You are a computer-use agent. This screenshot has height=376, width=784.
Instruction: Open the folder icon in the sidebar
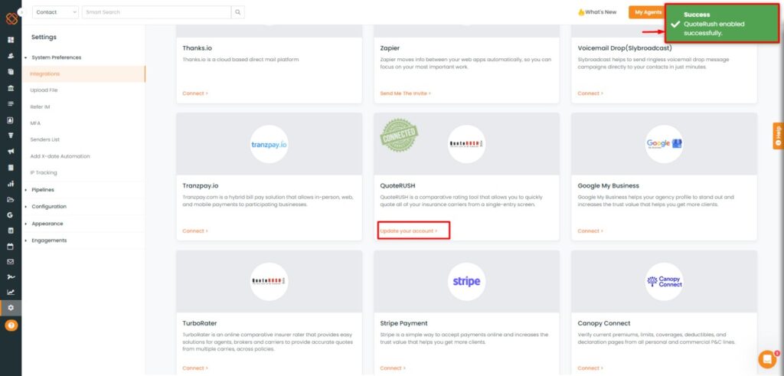[11, 200]
